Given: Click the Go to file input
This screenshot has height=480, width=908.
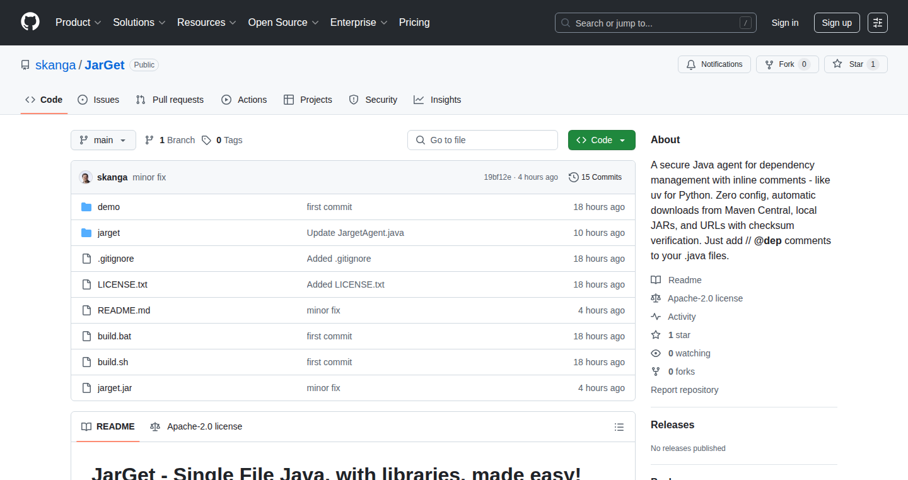Looking at the screenshot, I should (482, 140).
